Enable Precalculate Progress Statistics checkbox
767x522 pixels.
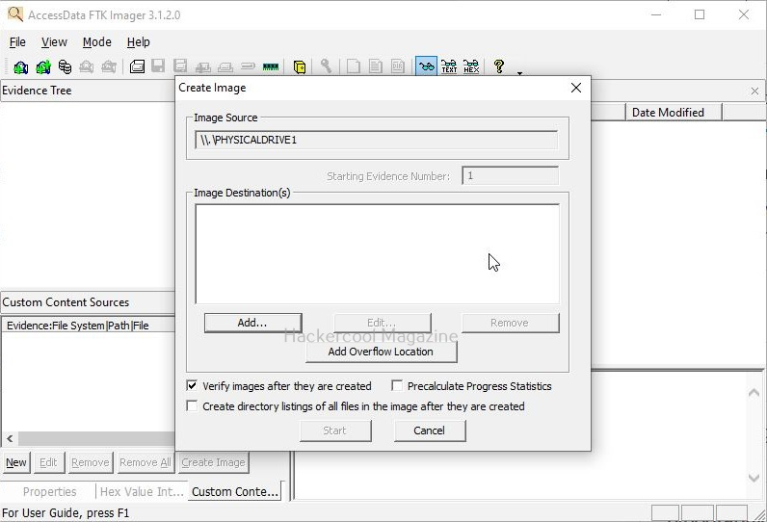[x=397, y=386]
